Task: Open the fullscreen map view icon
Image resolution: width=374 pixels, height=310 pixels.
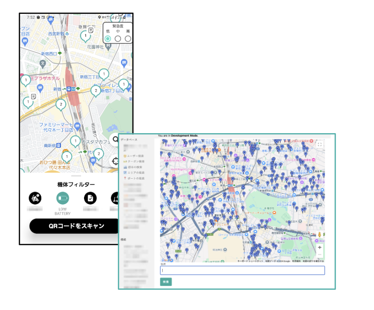Action: (320, 144)
